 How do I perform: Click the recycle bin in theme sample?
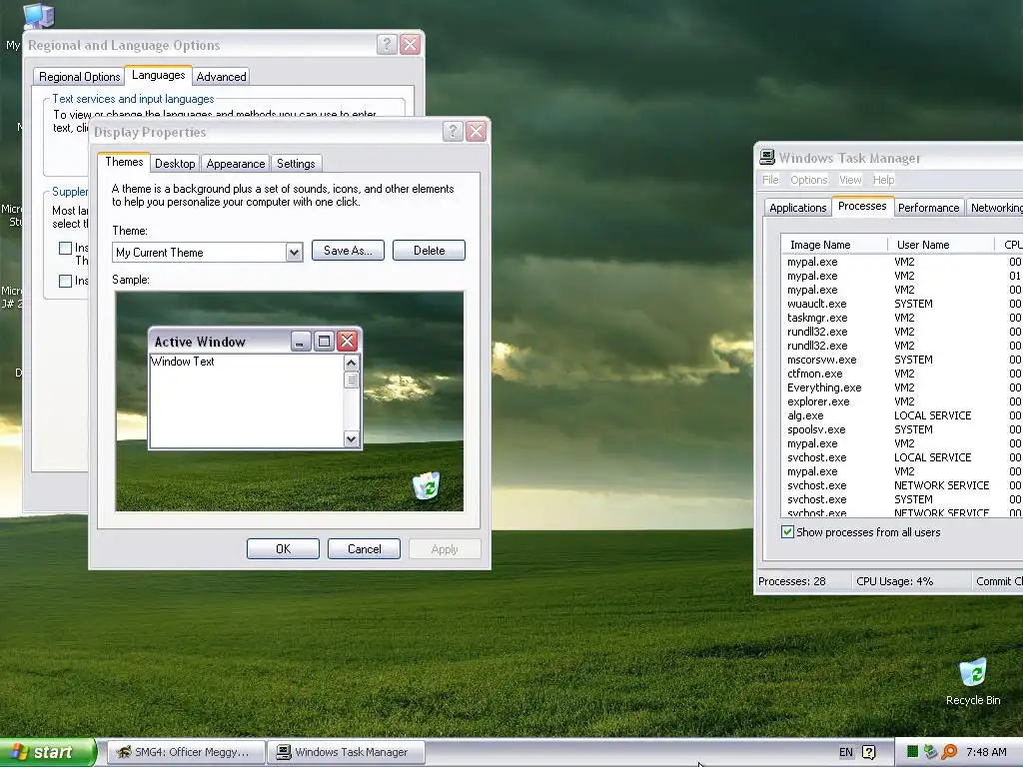tap(426, 485)
